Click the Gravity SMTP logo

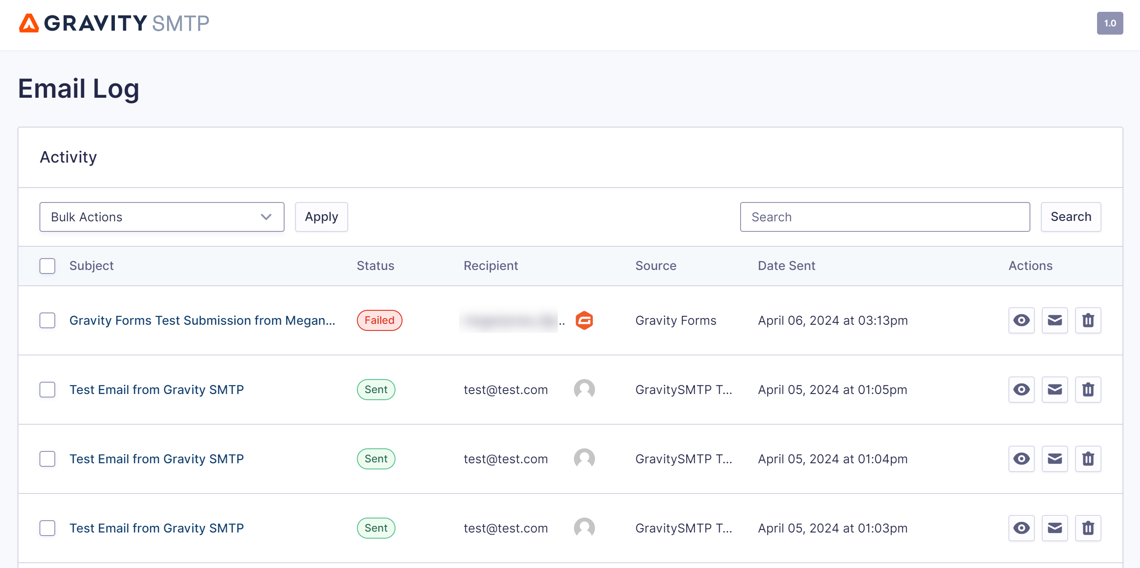pos(114,23)
